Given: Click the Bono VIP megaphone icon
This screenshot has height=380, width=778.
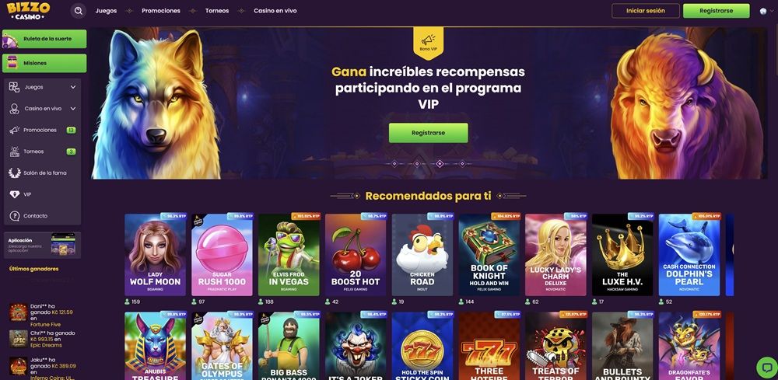Looking at the screenshot, I should [x=428, y=40].
